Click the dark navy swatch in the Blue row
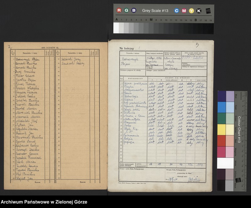 (x=222, y=96)
